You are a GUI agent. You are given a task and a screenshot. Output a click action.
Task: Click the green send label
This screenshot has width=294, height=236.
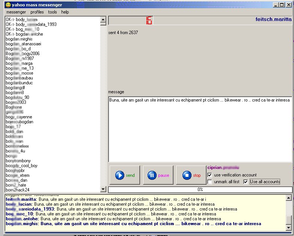point(130,175)
